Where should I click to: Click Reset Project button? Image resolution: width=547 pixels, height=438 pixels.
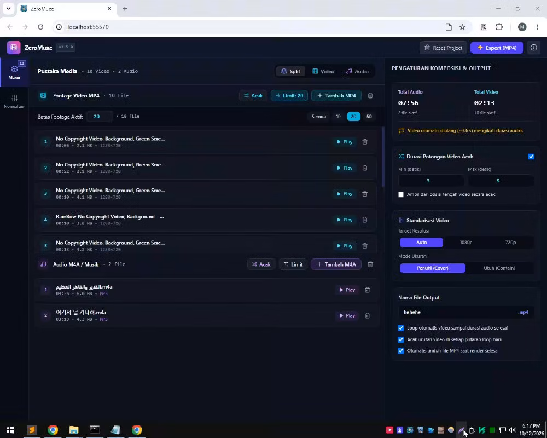tap(443, 48)
